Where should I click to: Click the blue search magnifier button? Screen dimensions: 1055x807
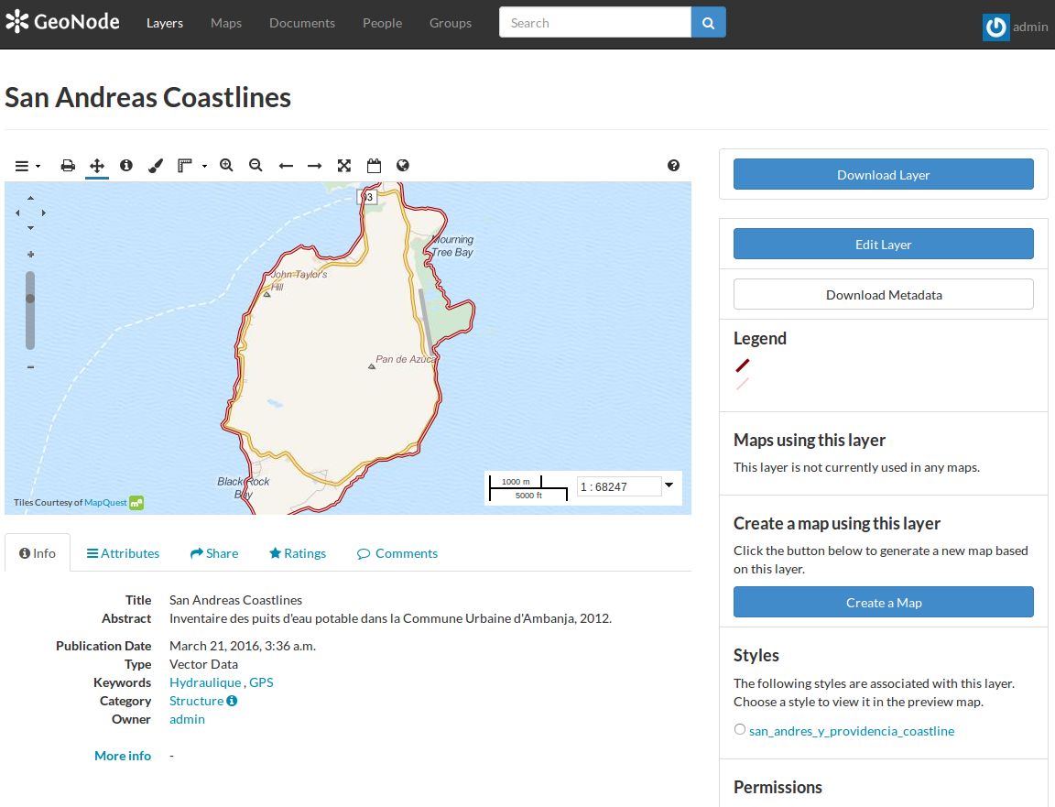709,22
